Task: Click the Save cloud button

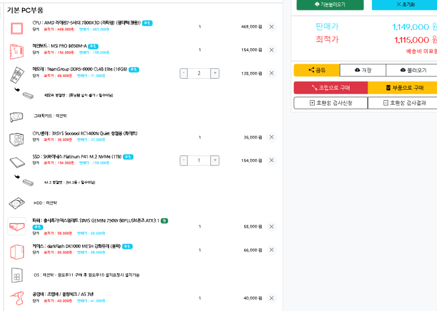Action: click(x=363, y=70)
